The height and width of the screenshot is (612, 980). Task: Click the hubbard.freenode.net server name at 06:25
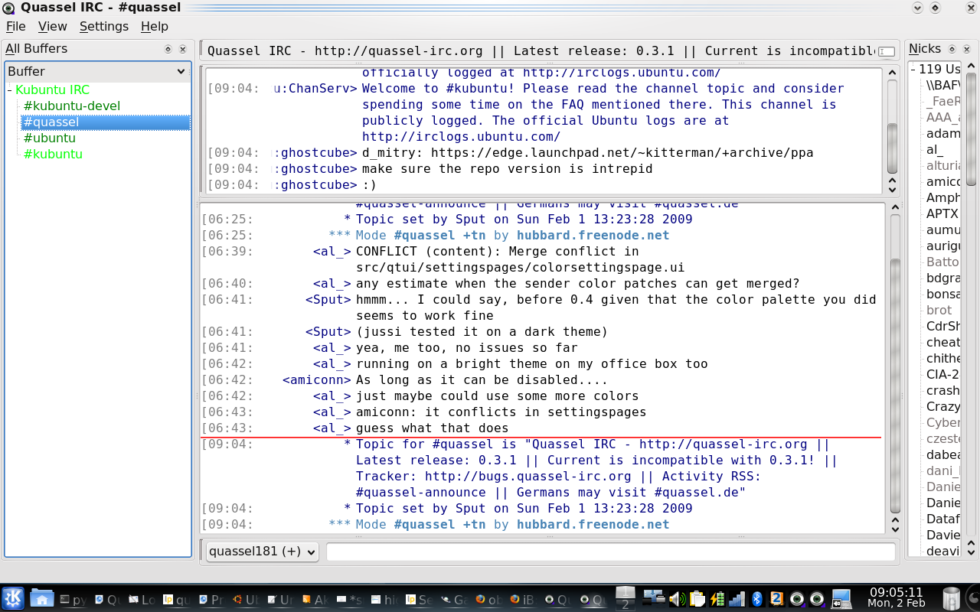click(593, 235)
